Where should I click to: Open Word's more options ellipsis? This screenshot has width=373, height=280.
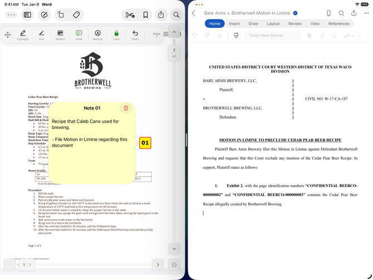coord(366,13)
